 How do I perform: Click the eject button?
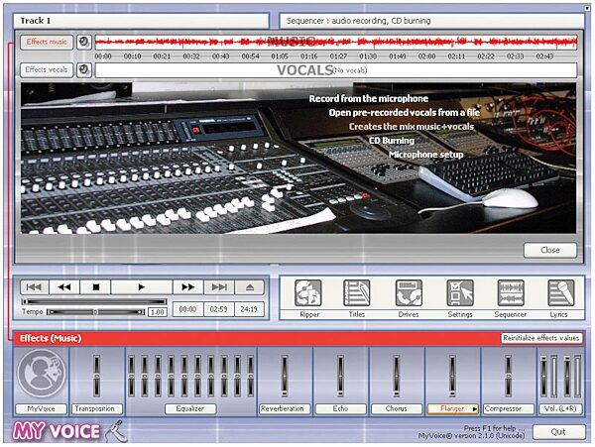click(249, 287)
